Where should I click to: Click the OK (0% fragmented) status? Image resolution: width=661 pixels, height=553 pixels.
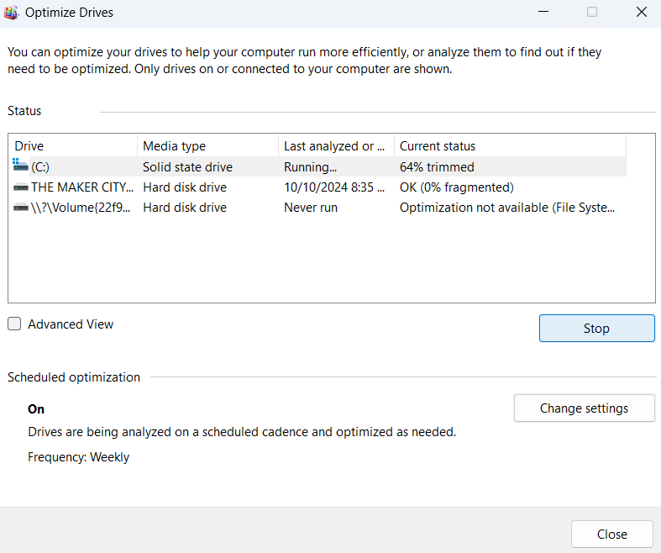457,187
